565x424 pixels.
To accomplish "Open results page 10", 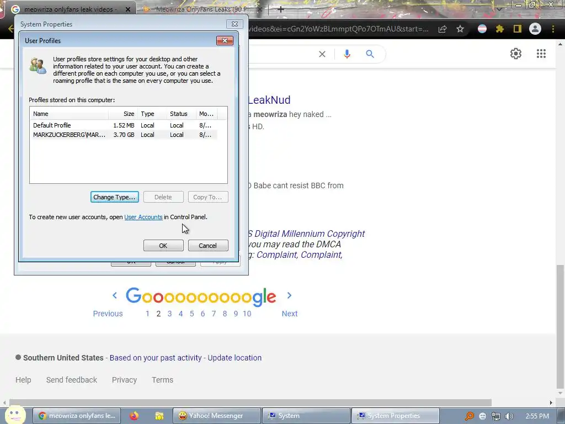I will pyautogui.click(x=247, y=314).
